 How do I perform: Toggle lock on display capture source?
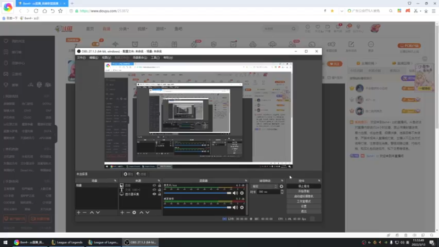click(x=160, y=194)
